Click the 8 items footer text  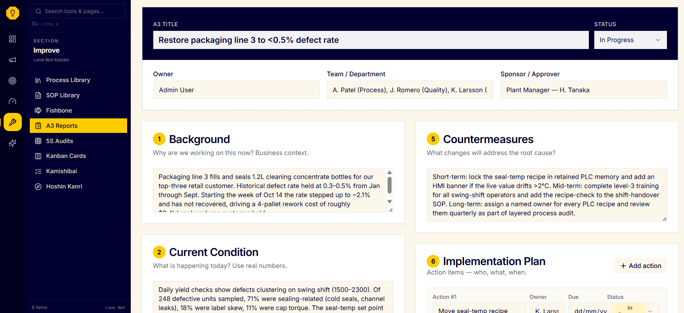[40, 308]
